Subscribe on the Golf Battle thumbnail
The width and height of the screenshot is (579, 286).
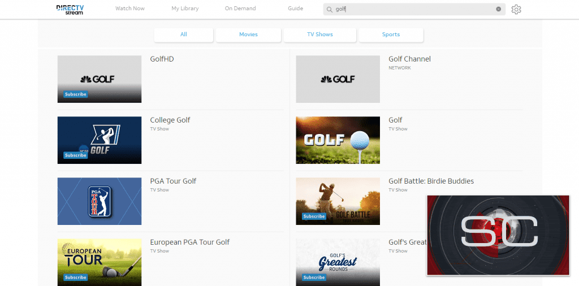pyautogui.click(x=314, y=216)
